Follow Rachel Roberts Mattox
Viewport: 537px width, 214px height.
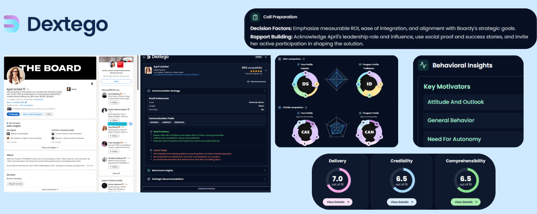point(114,120)
